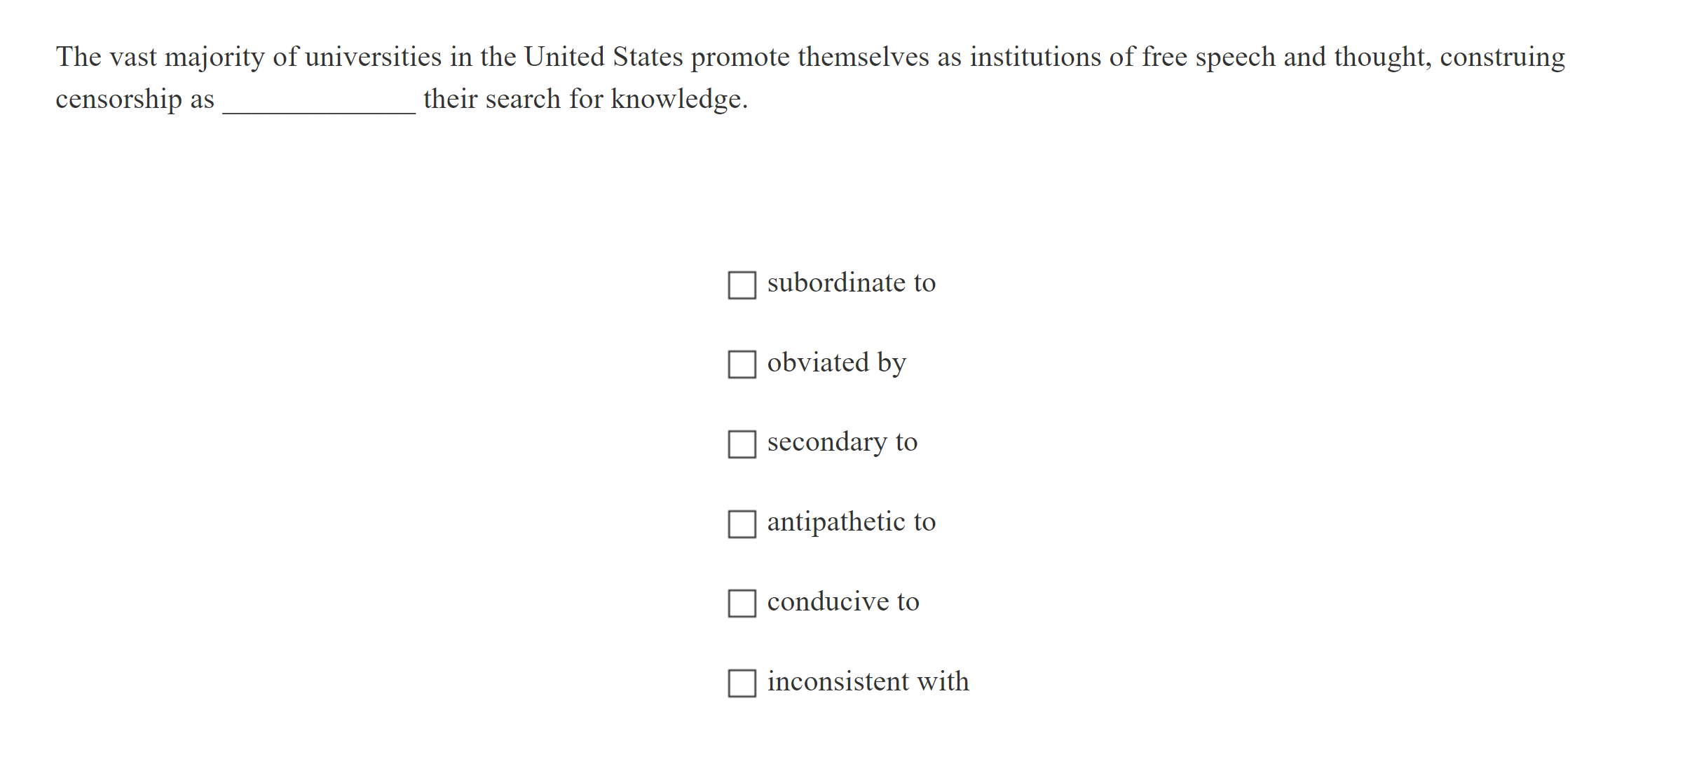The image size is (1706, 757).
Task: Select the "conducive to" answer label
Action: click(842, 602)
